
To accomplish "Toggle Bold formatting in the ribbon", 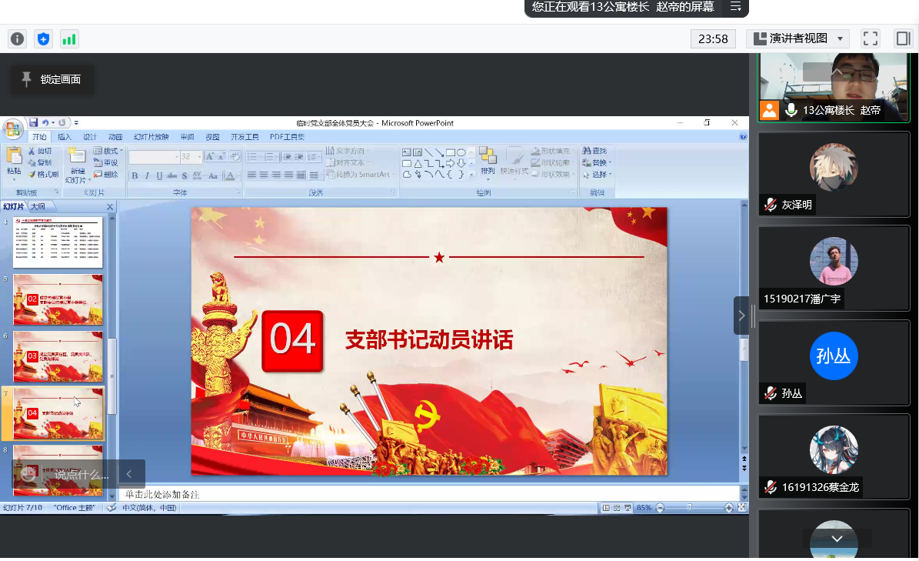I will click(135, 175).
